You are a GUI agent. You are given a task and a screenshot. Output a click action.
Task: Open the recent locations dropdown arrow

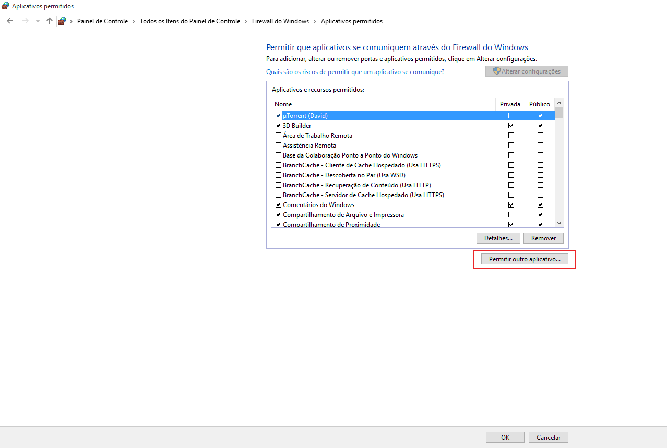[x=38, y=21]
